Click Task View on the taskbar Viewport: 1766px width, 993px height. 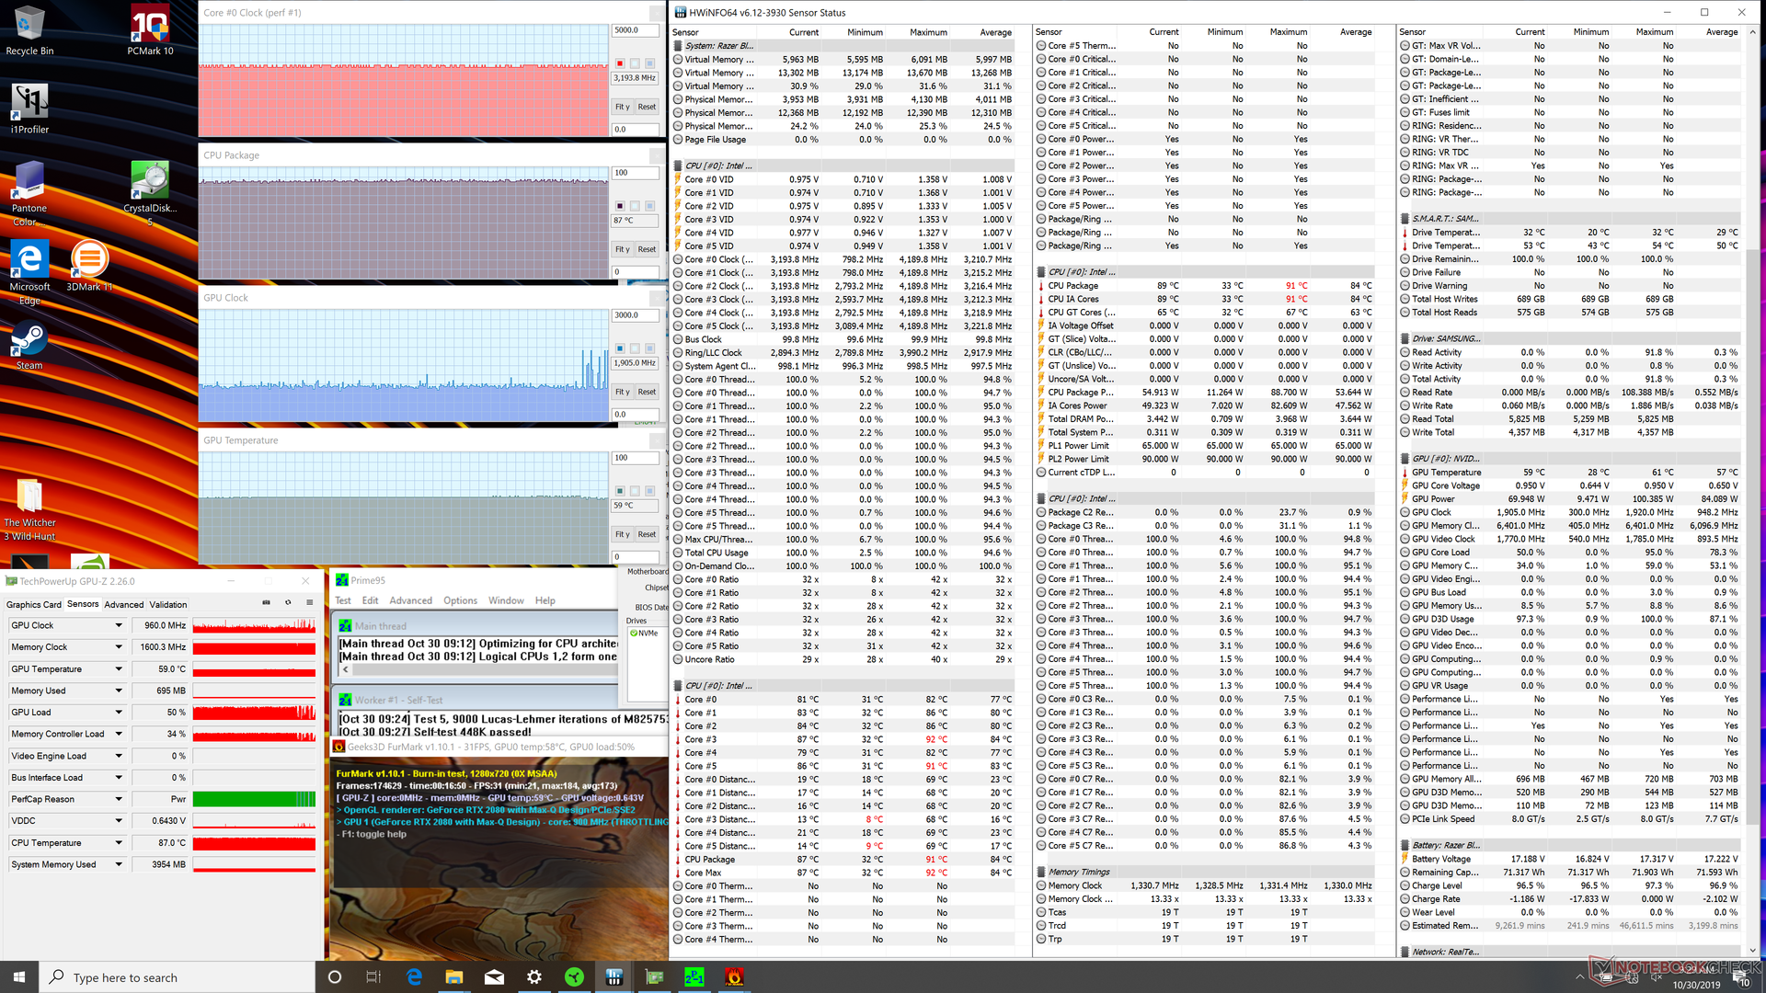coord(373,976)
